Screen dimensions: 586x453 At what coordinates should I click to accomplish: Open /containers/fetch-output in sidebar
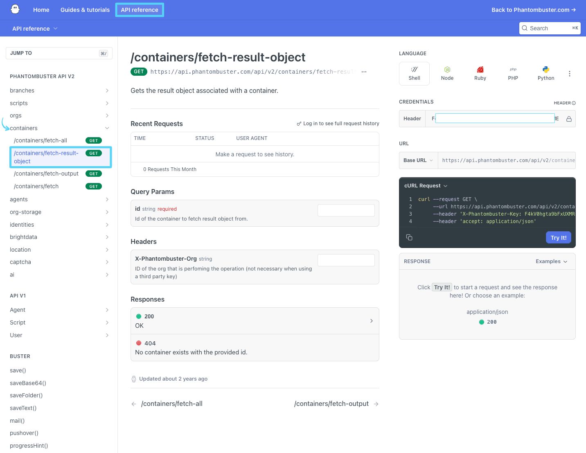[x=46, y=174]
